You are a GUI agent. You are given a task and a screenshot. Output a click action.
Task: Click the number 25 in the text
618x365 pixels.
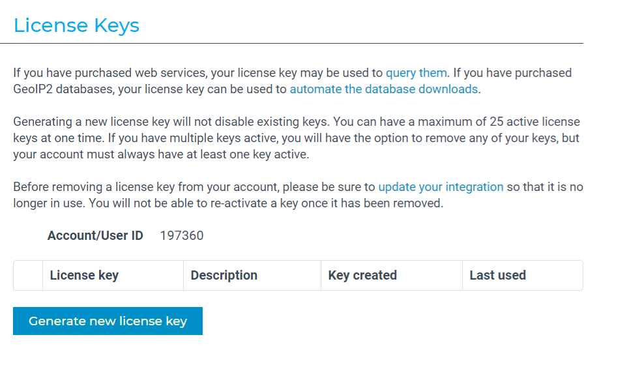(x=496, y=121)
